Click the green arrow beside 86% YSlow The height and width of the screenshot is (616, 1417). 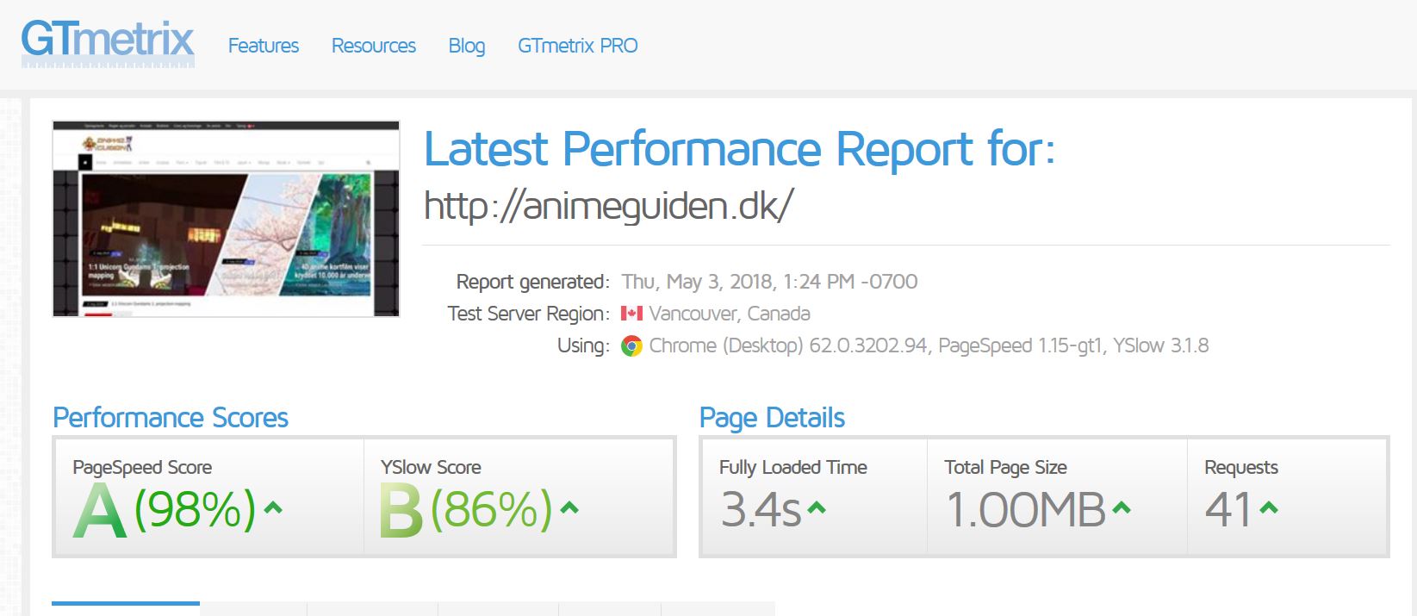[x=569, y=507]
